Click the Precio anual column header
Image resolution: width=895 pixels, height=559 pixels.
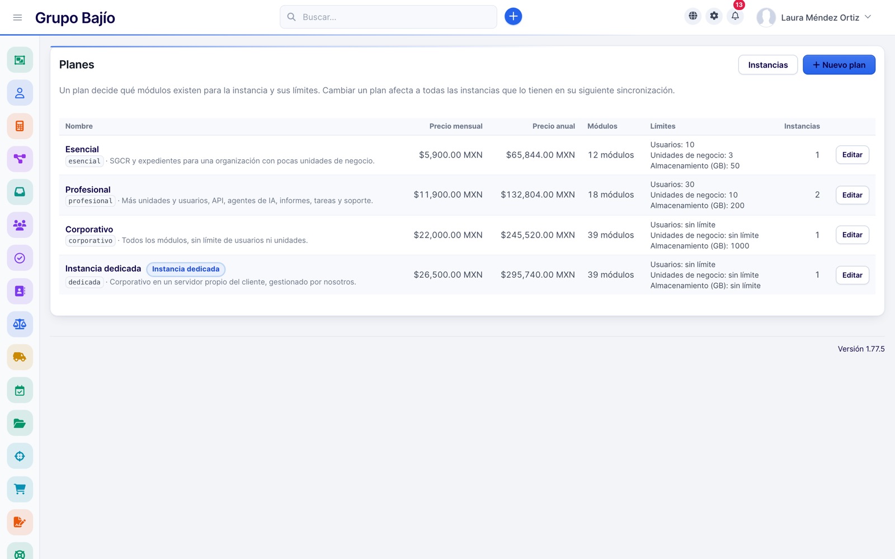pos(553,126)
